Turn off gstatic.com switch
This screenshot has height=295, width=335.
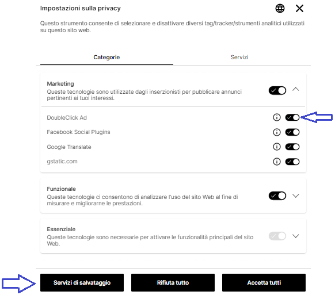tap(292, 162)
